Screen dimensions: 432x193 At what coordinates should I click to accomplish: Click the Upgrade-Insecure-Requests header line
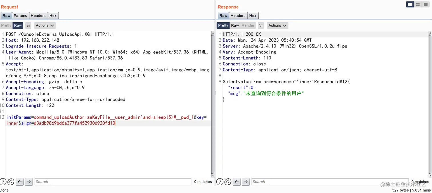(x=41, y=46)
